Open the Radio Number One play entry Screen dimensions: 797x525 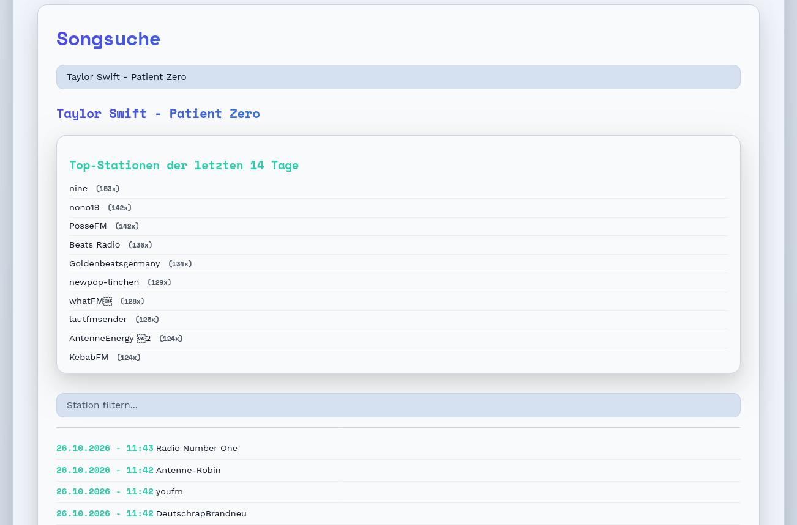(398, 448)
